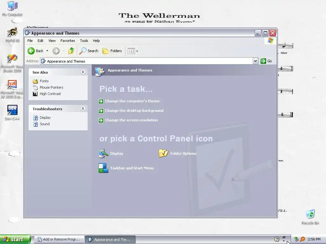Click the arrow icon beside desktop background task
Viewport: 326px width, 244px height.
click(101, 111)
